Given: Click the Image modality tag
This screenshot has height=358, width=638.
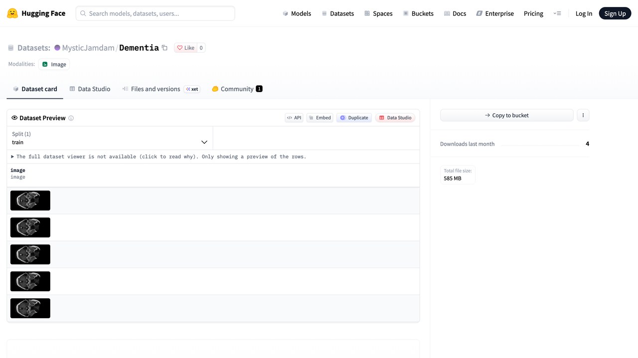Looking at the screenshot, I should [54, 64].
